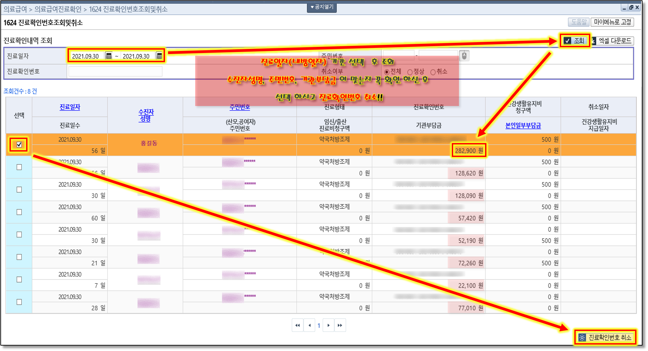Sort by 본인일부부담금 column header

523,125
